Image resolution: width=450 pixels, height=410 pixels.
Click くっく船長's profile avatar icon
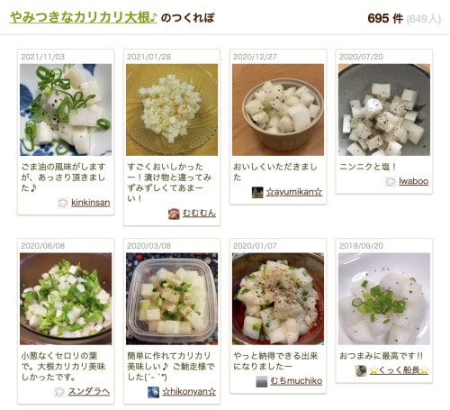point(361,371)
